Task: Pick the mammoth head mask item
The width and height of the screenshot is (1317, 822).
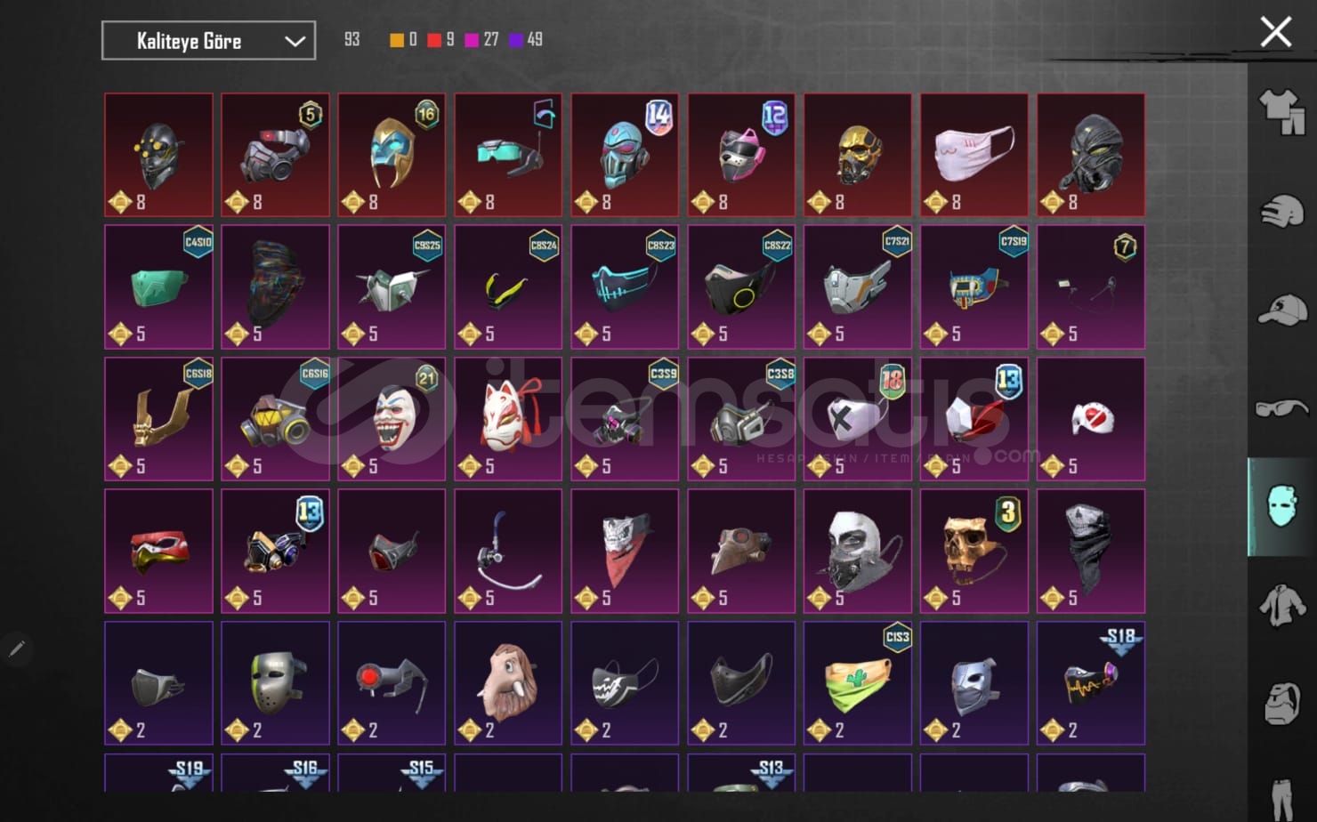Action: (508, 683)
